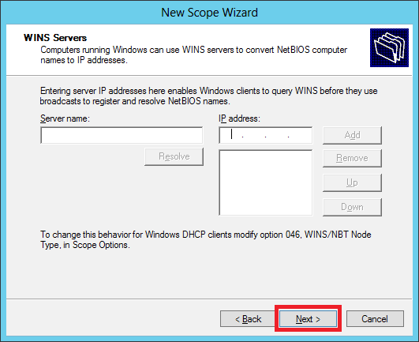This screenshot has width=419, height=342.
Task: Click the third octet of the IP address field
Action: click(x=277, y=135)
